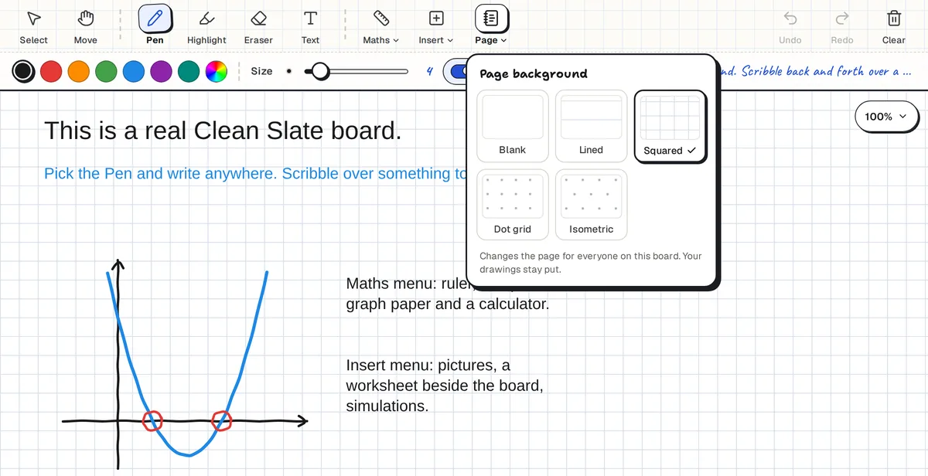Choose the Lined page background
This screenshot has width=928, height=476.
(x=591, y=127)
